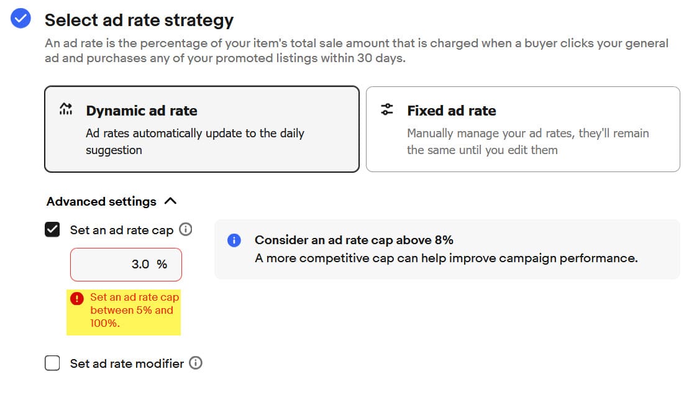This screenshot has width=689, height=397.
Task: Choose the Dynamic ad rate option card
Action: pos(202,129)
